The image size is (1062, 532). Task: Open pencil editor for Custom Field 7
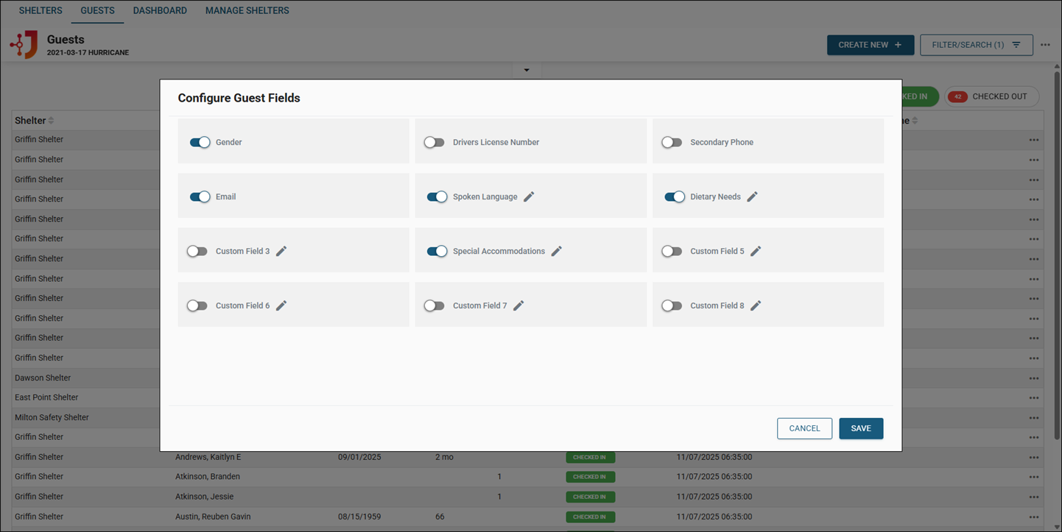click(517, 305)
